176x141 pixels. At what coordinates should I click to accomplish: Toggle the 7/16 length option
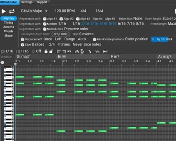131,24
